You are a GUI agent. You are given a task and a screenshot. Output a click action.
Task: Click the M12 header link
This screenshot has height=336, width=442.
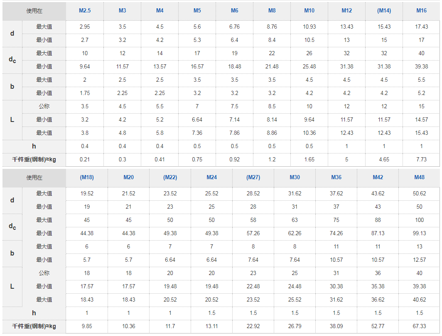347,11
